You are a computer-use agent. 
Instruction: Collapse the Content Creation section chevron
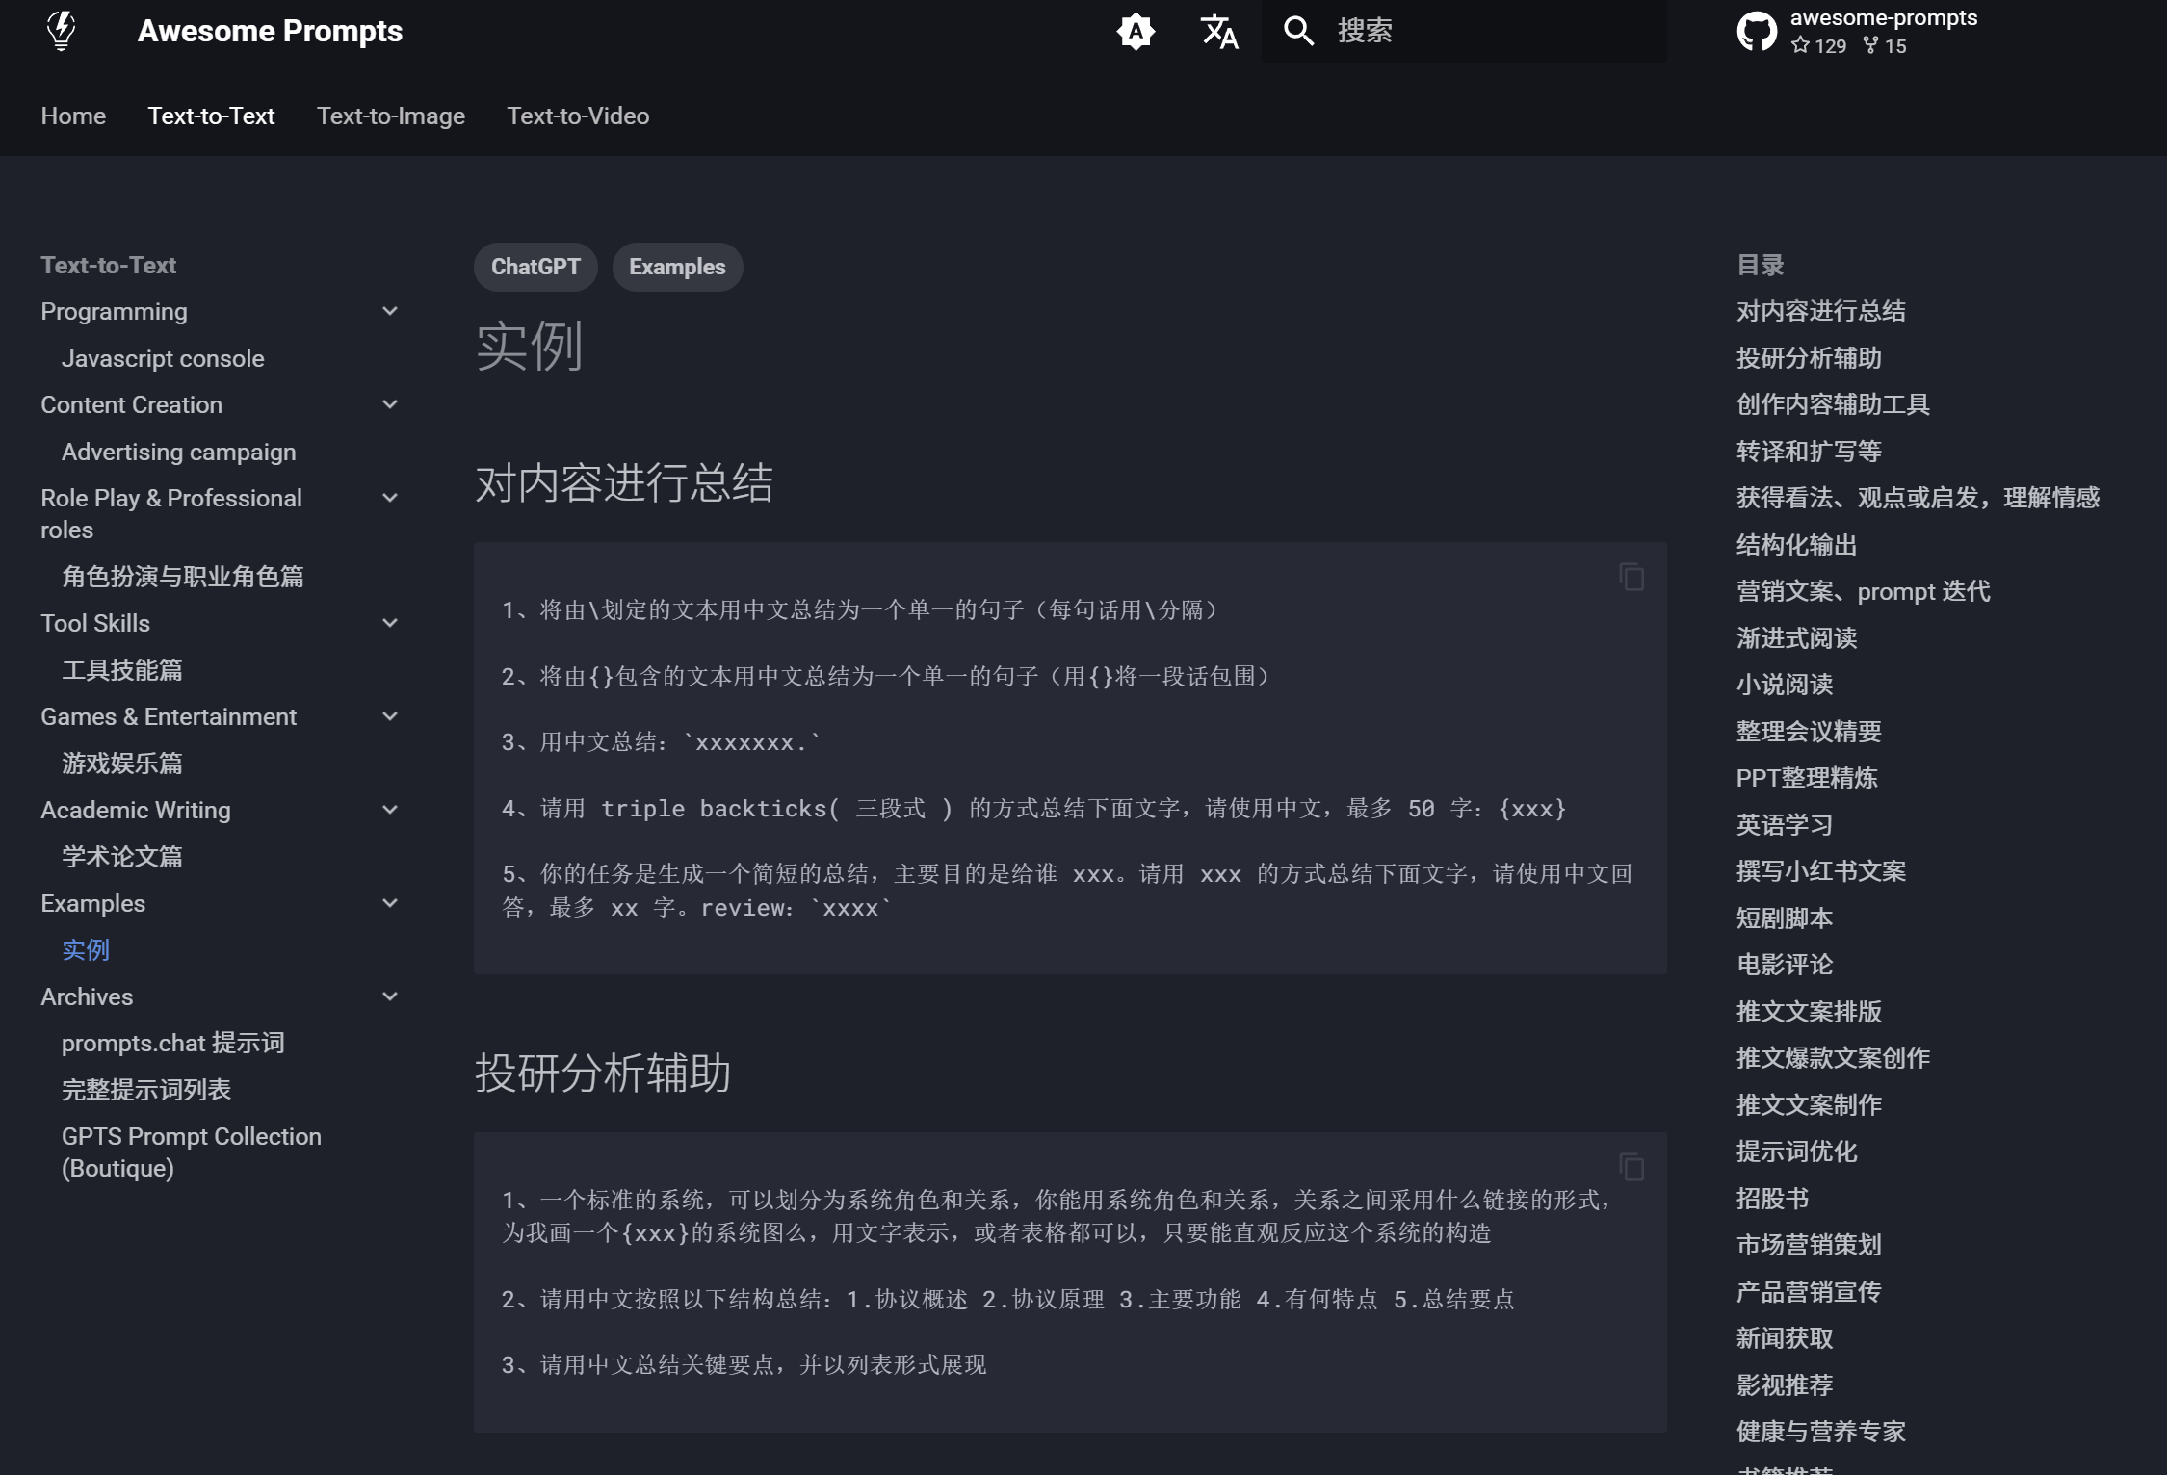pos(390,404)
